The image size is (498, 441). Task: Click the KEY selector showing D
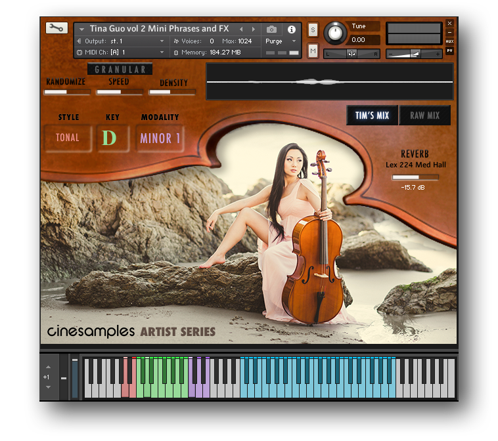click(113, 138)
